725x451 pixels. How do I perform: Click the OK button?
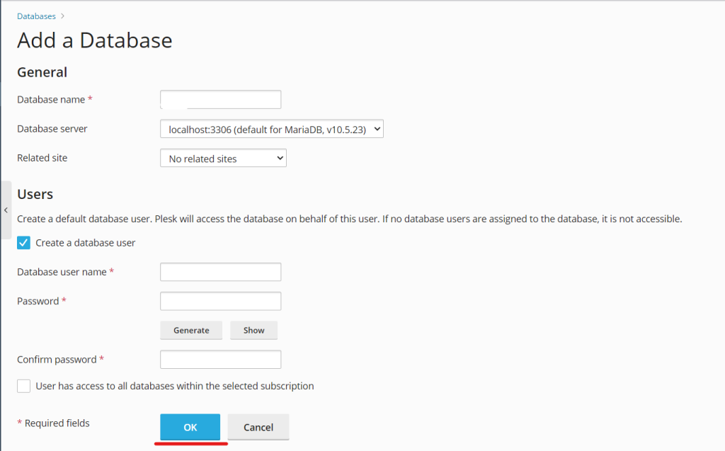coord(190,427)
